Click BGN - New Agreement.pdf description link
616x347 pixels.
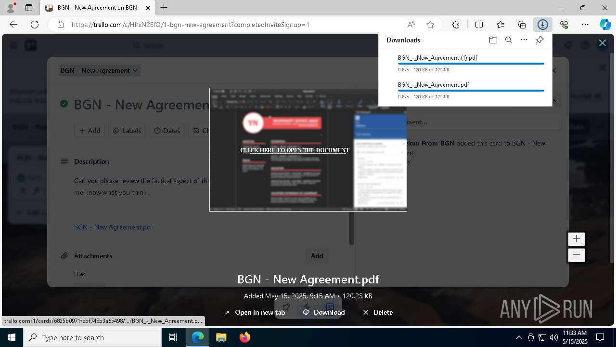point(113,227)
